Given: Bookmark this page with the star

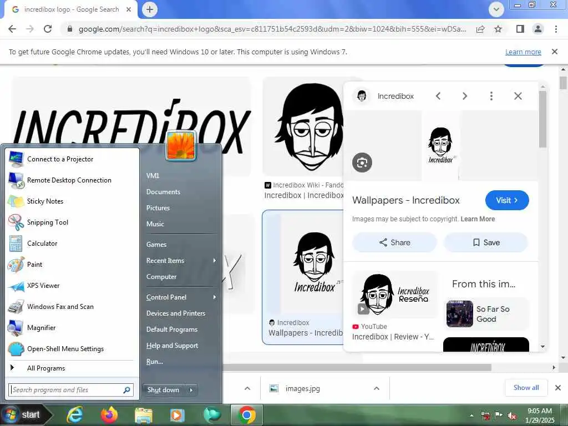Looking at the screenshot, I should [x=498, y=29].
